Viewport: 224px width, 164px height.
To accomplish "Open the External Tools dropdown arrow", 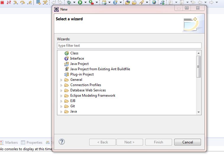I will tap(97, 2).
